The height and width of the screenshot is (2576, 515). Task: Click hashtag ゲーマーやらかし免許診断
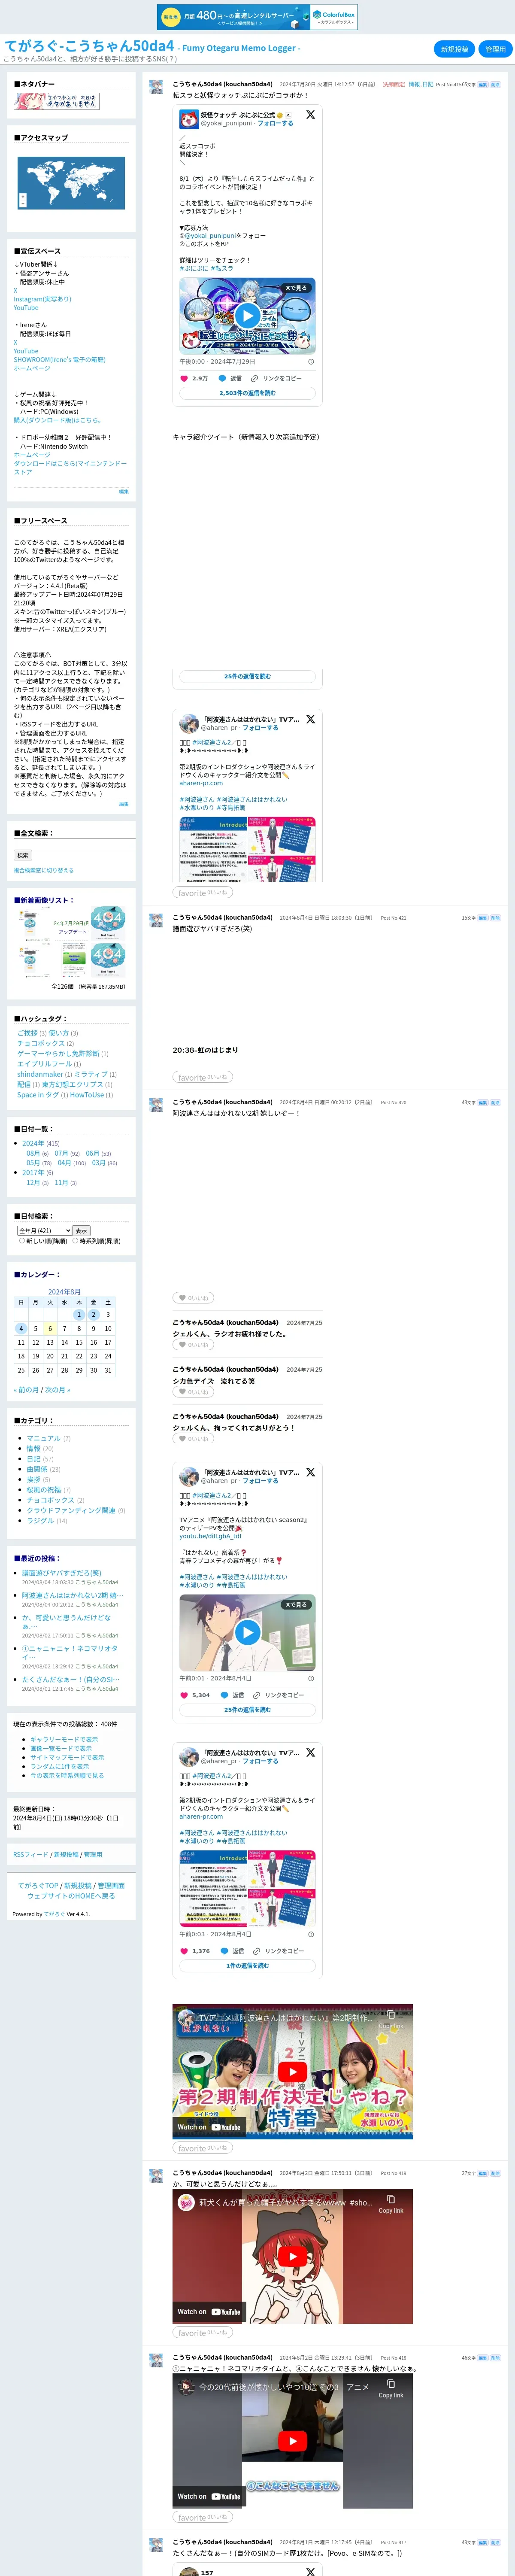[58, 1054]
